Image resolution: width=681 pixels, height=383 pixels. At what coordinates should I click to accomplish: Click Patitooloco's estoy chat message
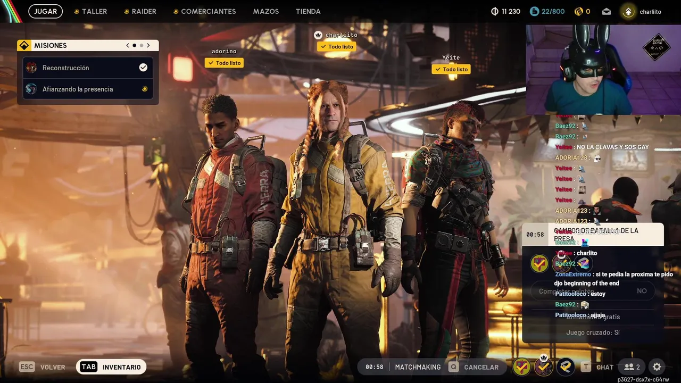click(580, 294)
